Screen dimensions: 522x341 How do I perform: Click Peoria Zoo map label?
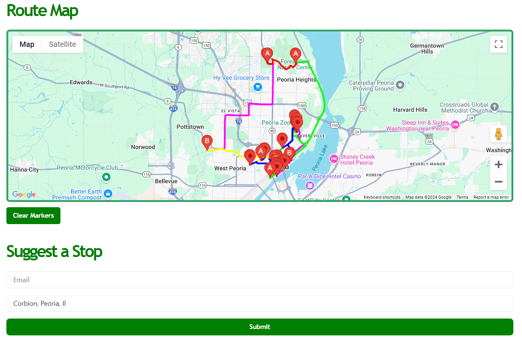(x=276, y=123)
